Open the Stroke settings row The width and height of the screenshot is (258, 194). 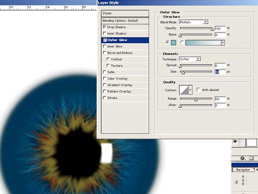tap(125, 98)
